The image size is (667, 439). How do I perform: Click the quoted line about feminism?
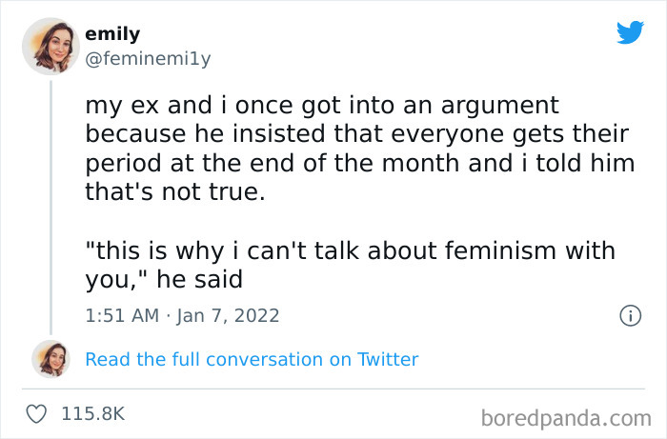pyautogui.click(x=350, y=251)
